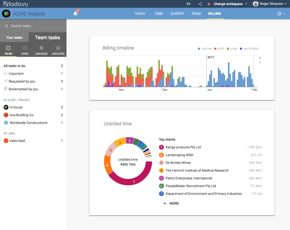The width and height of the screenshot is (290, 230).
Task: Click the search magnifier icon
Action: [6, 26]
